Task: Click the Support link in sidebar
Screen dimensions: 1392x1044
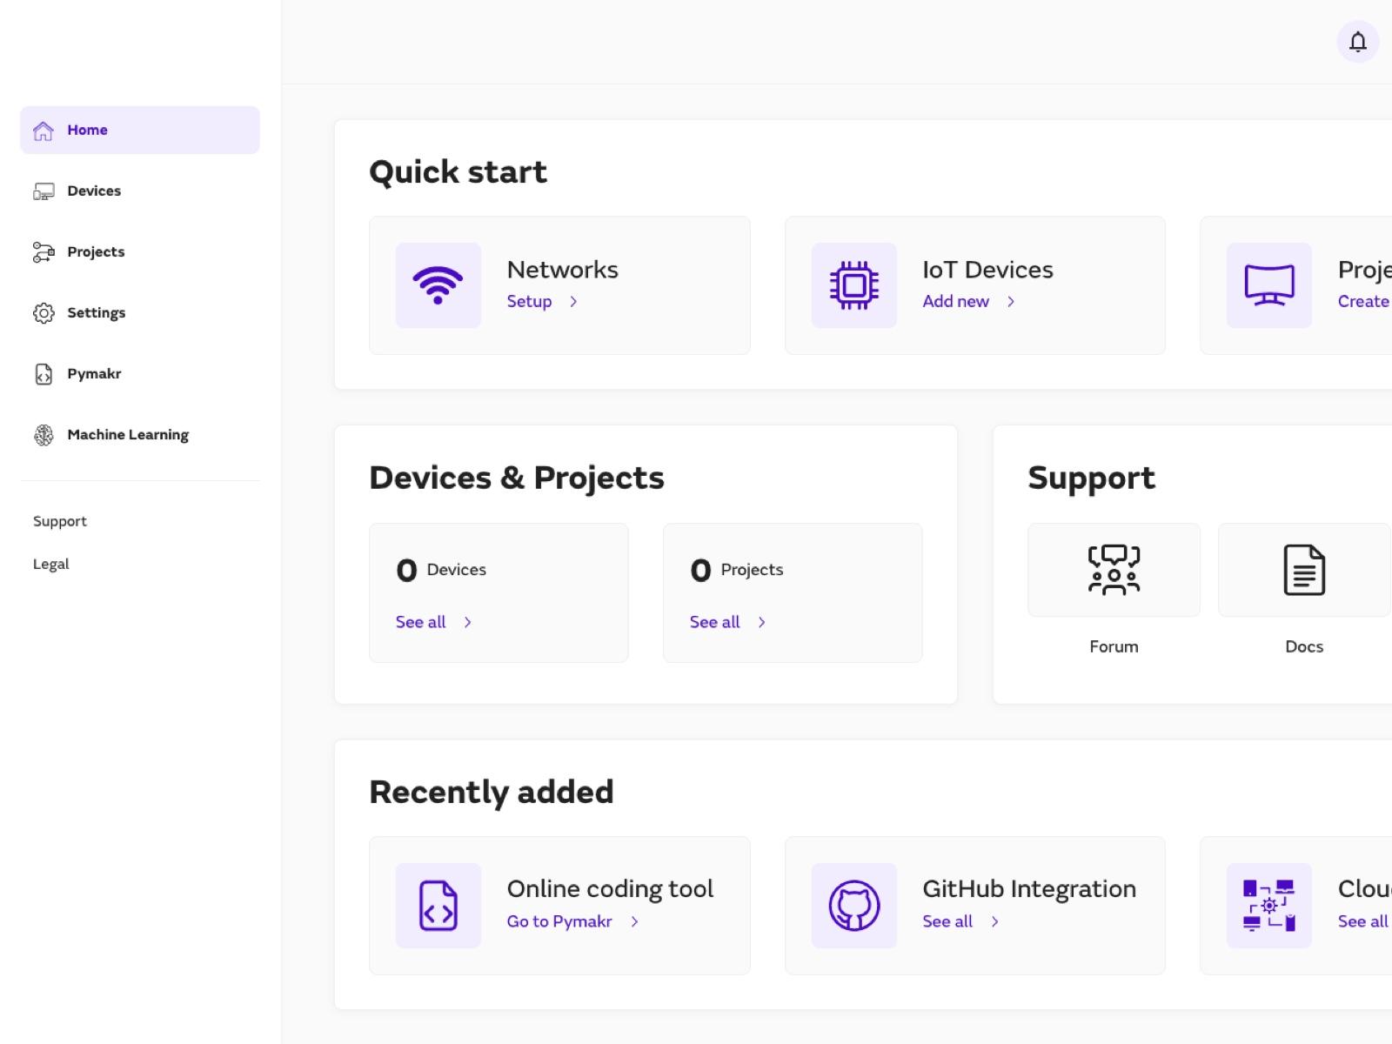Action: pyautogui.click(x=60, y=521)
